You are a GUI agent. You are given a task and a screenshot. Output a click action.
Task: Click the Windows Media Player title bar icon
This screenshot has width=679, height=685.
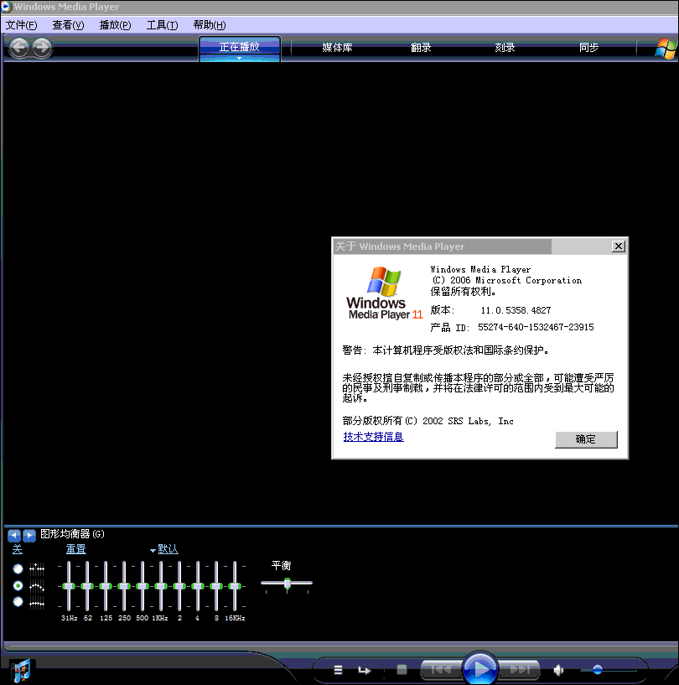6,7
